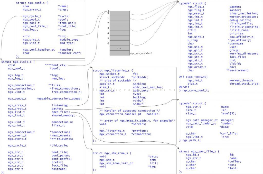
Task: Click the gray array cell at index 0
Action: [x=120, y=13]
